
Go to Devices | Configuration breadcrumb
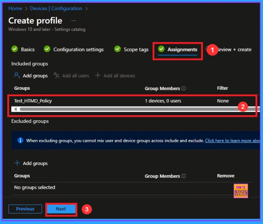(x=56, y=8)
